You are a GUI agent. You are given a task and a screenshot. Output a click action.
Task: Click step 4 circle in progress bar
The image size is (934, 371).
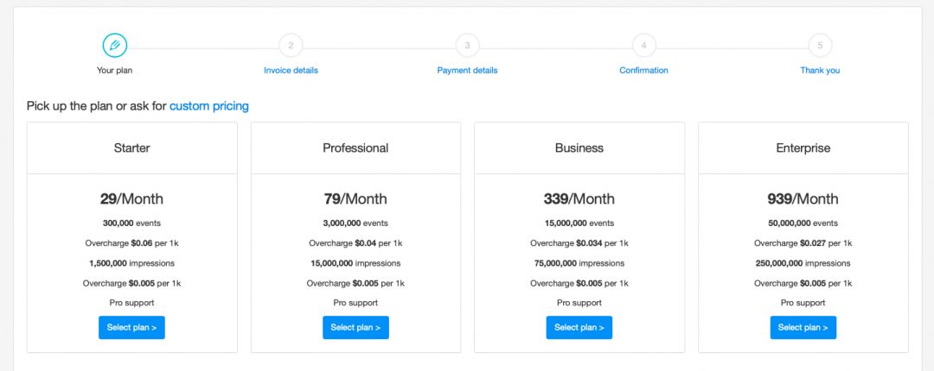click(644, 45)
